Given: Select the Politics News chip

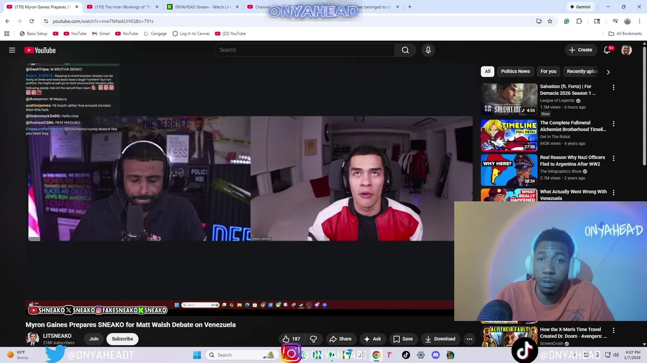Looking at the screenshot, I should click(516, 72).
